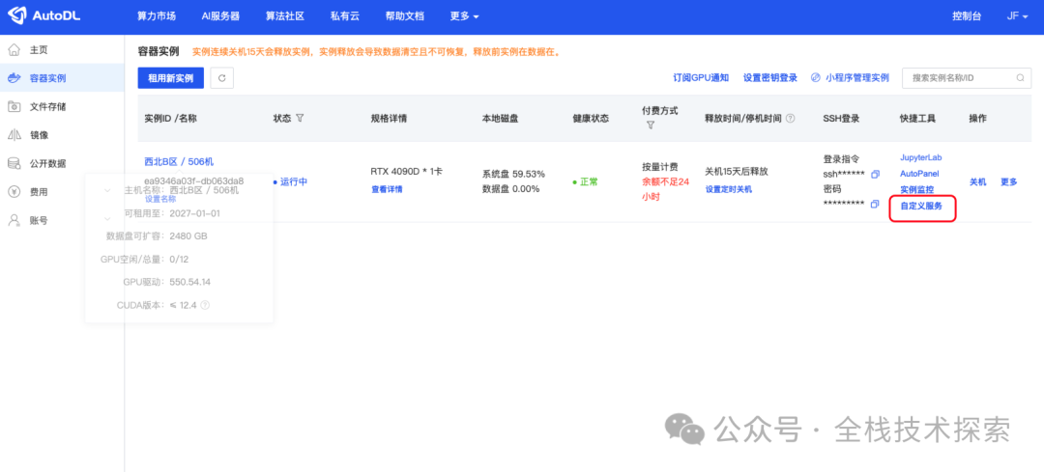Open the JF user dropdown
Image resolution: width=1044 pixels, height=472 pixels.
coord(1017,16)
